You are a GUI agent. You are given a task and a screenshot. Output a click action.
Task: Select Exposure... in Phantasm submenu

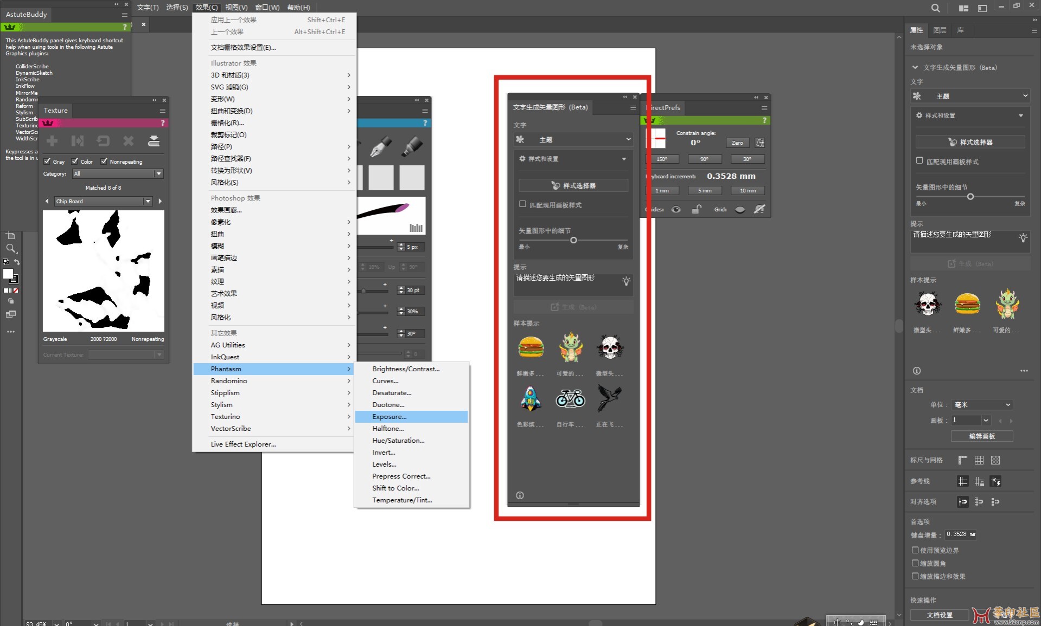pyautogui.click(x=411, y=417)
